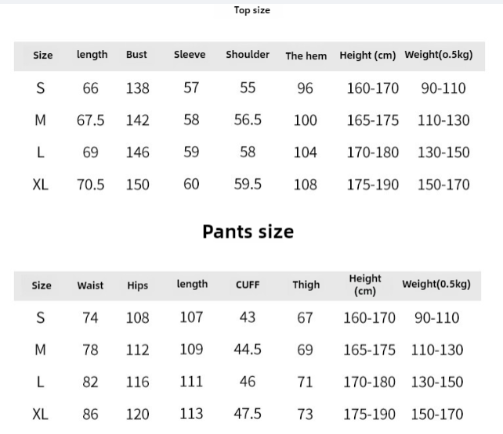Select top length value 67.5

[x=90, y=120]
